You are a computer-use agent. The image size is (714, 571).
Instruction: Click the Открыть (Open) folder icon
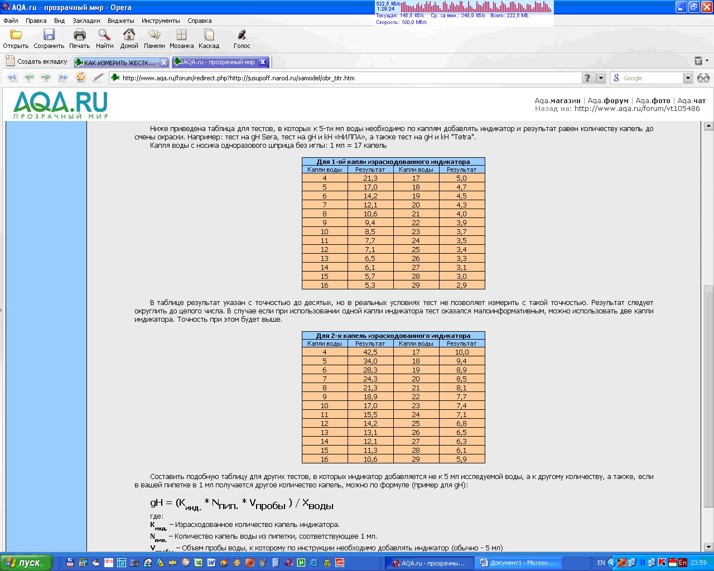(16, 35)
